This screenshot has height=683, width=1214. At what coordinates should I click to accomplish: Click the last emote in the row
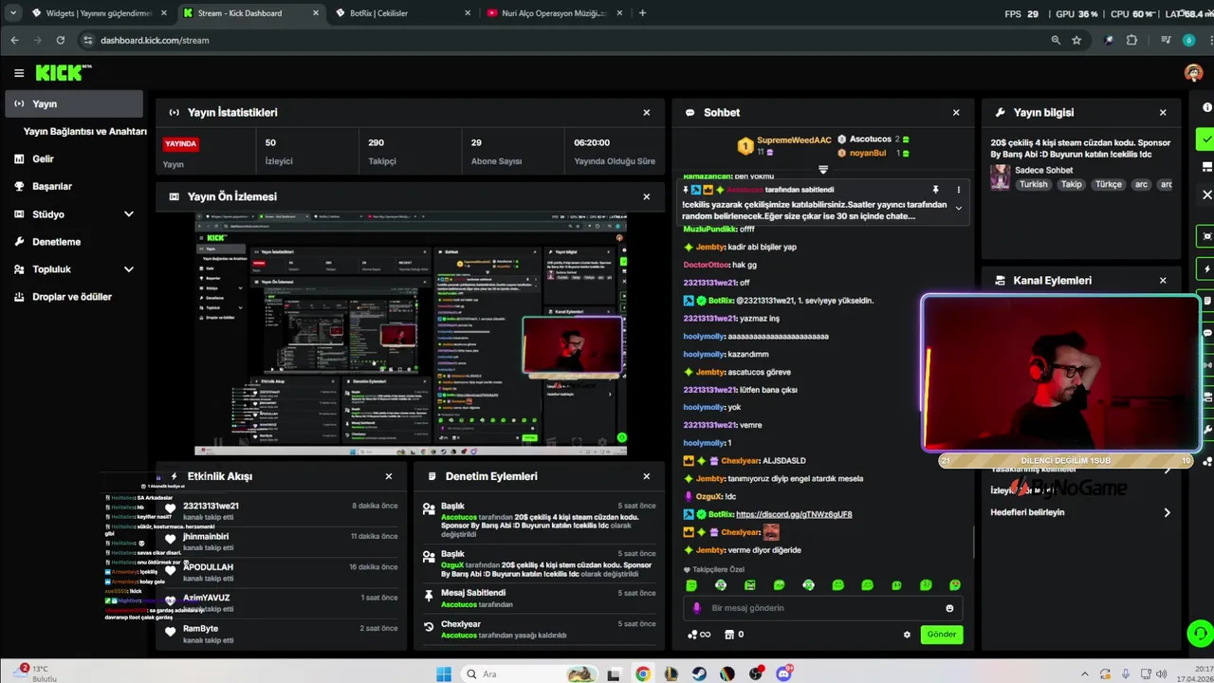coord(955,585)
